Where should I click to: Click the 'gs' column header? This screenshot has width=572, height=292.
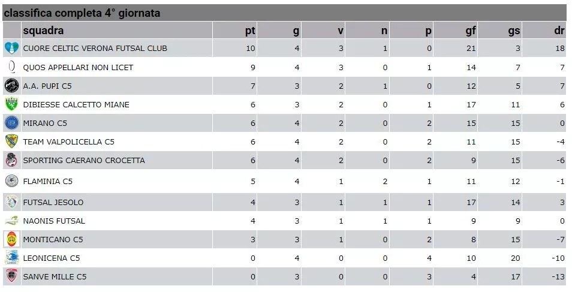point(514,31)
